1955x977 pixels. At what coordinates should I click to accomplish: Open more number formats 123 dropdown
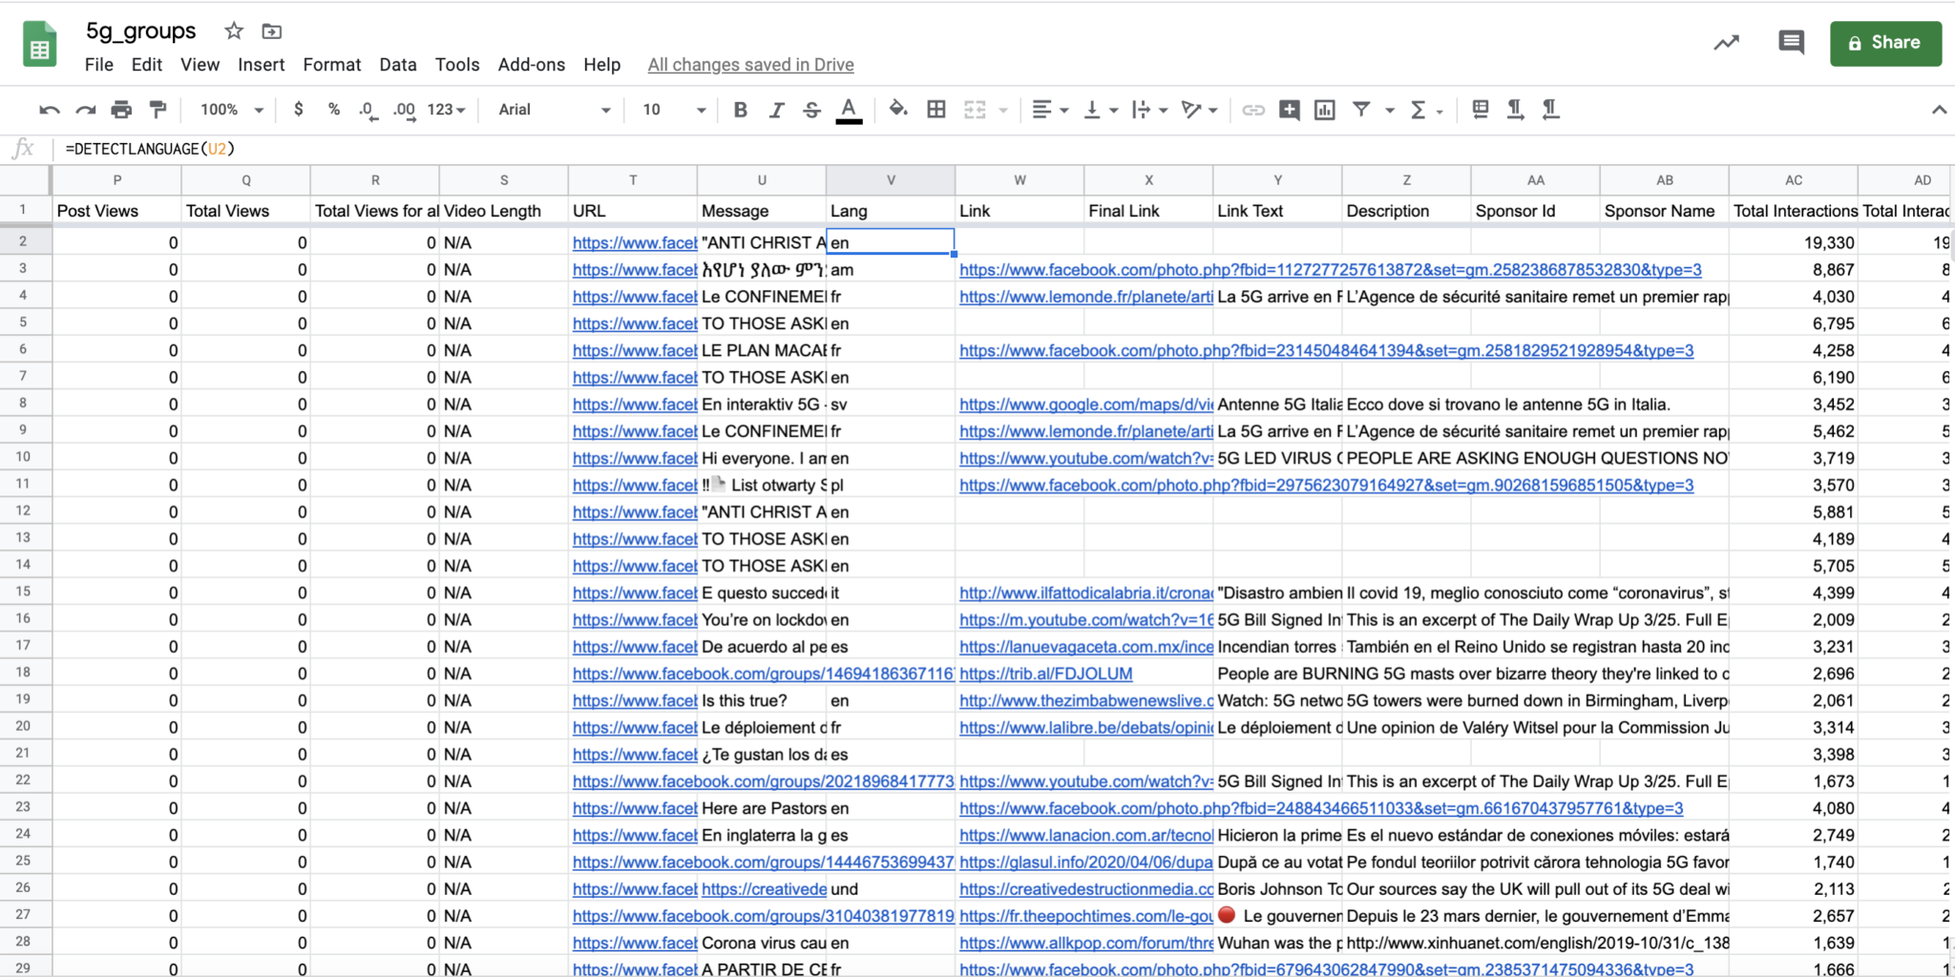coord(446,110)
